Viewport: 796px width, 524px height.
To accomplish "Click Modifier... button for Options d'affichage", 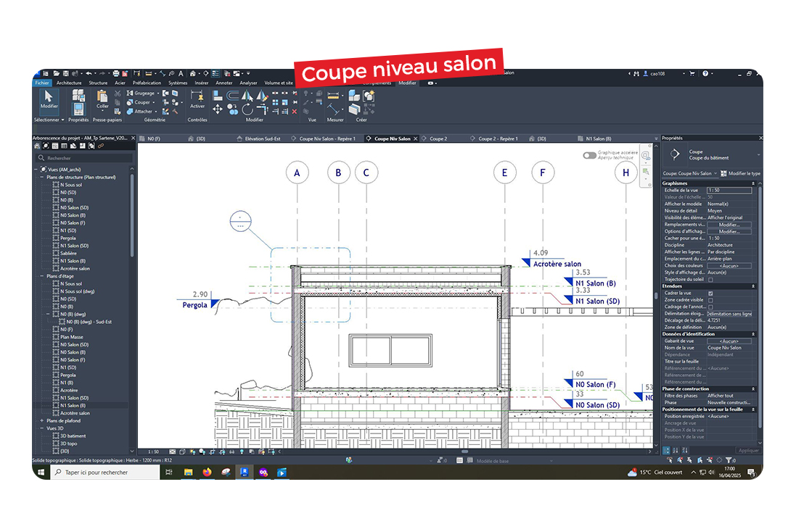I will click(729, 232).
